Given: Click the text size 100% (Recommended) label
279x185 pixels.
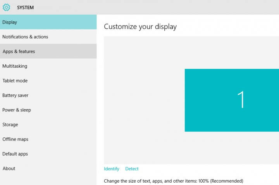Looking at the screenshot, I should (174, 181).
